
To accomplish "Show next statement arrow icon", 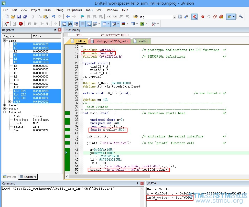I will [x=56, y=24].
